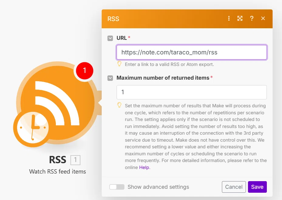Open the RSS panel three-dot options menu
This screenshot has height=200, width=282.
(x=229, y=18)
